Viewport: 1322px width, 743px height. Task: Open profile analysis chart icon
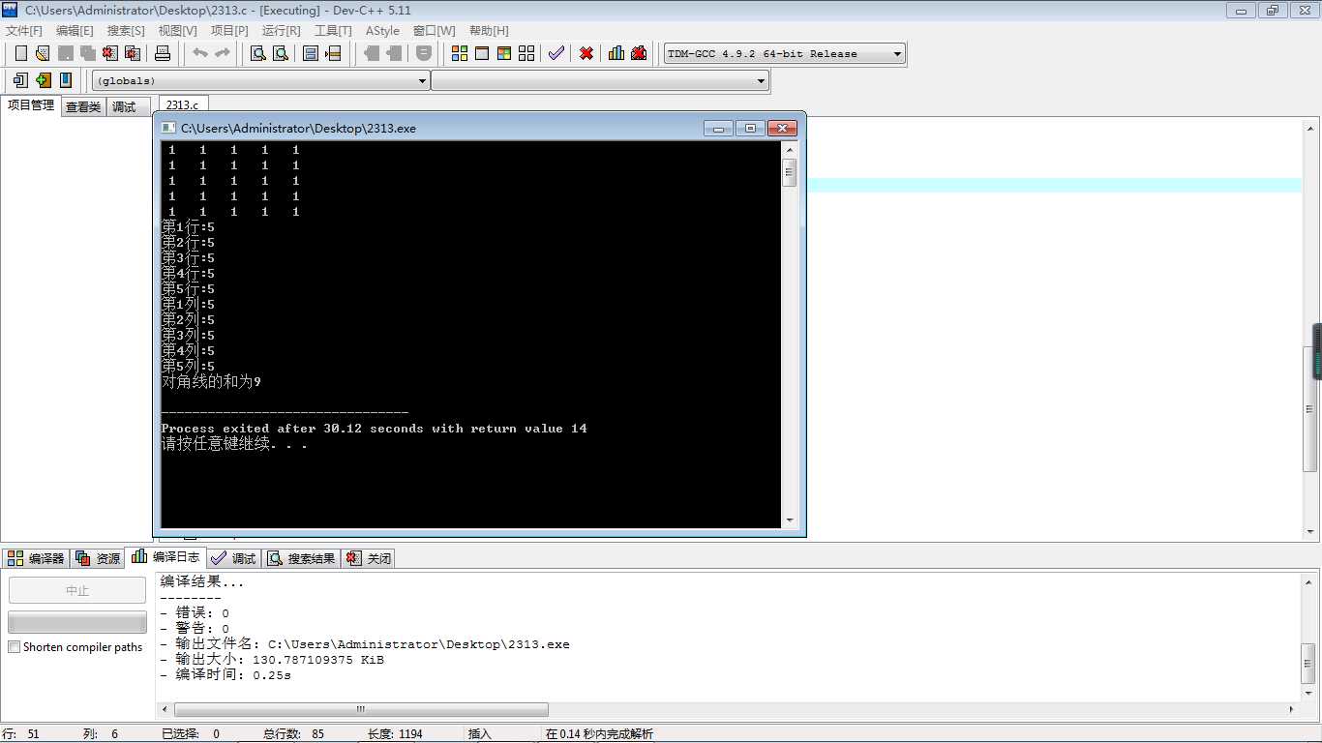pos(616,53)
